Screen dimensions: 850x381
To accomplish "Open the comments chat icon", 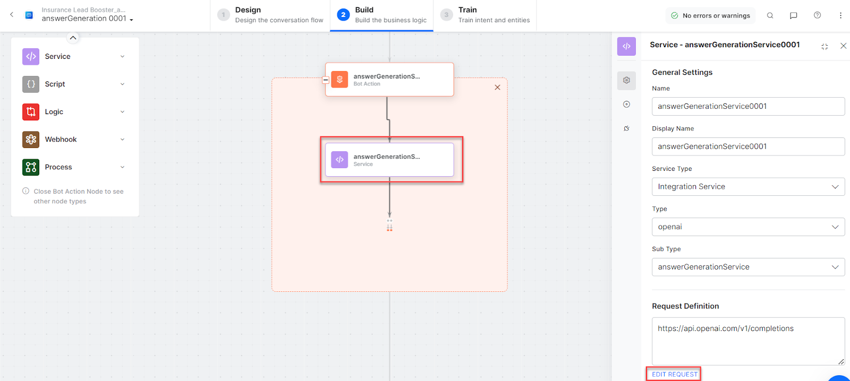I will click(793, 15).
